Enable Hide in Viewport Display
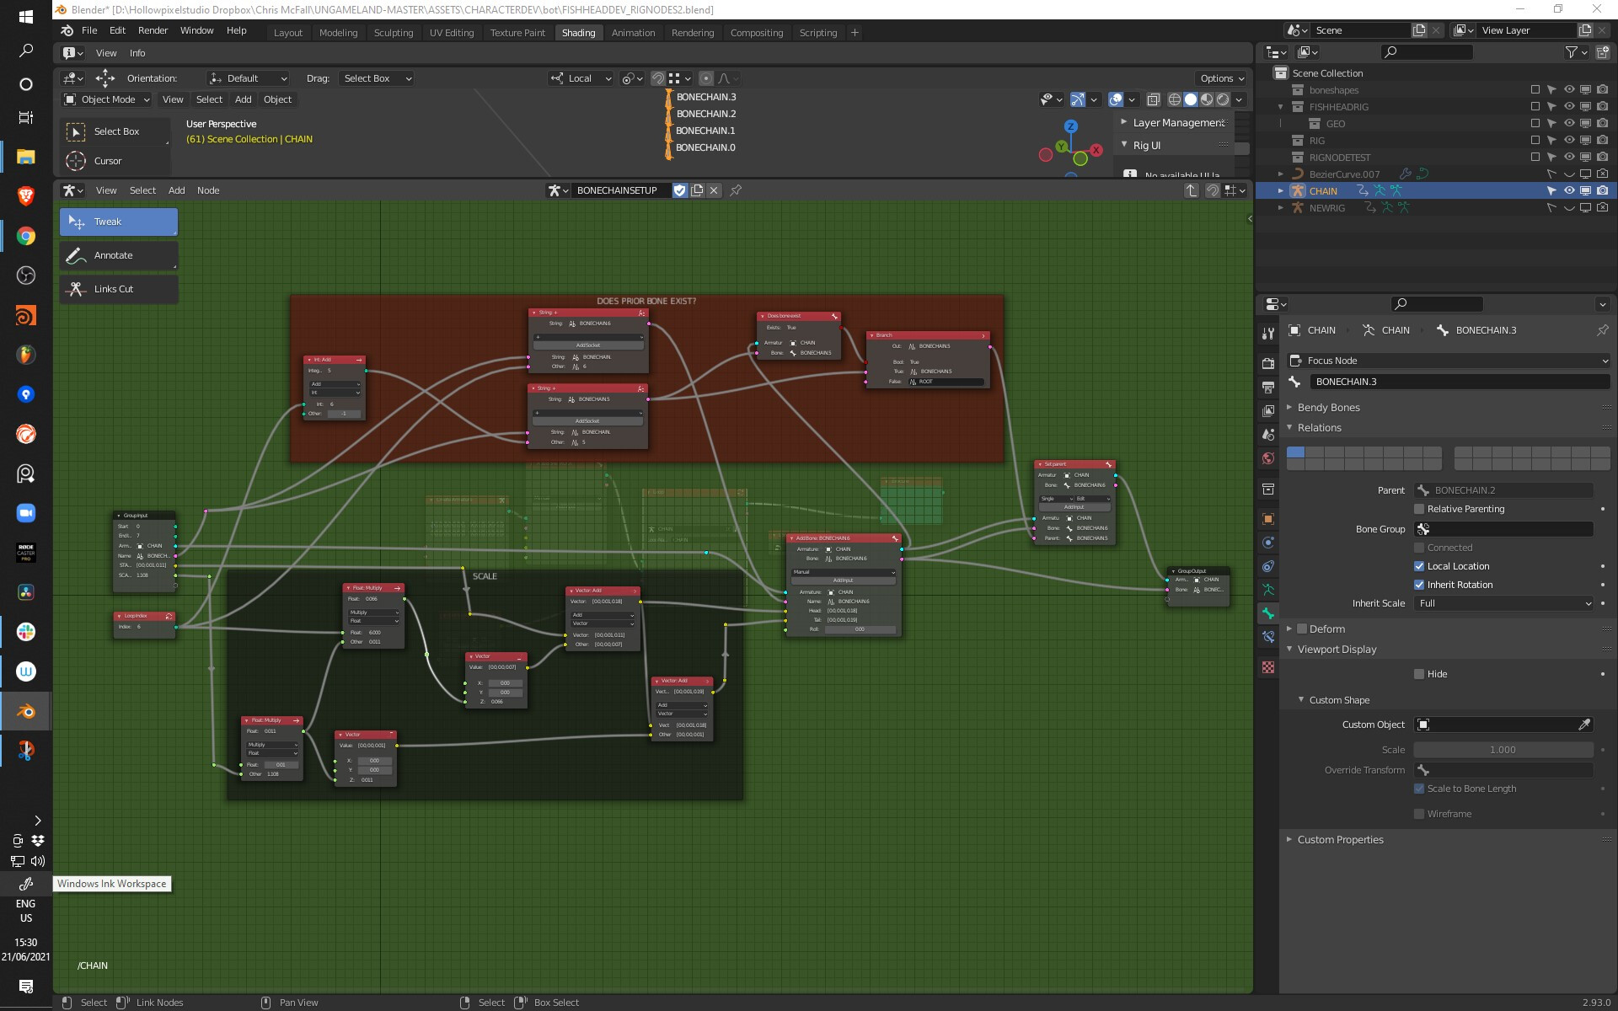The height and width of the screenshot is (1011, 1618). pos(1419,674)
